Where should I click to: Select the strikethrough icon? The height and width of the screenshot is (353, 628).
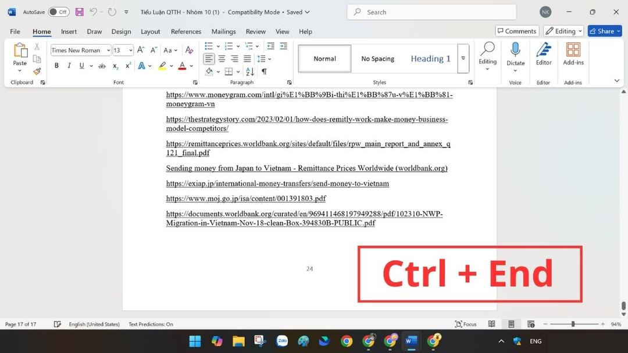[102, 65]
